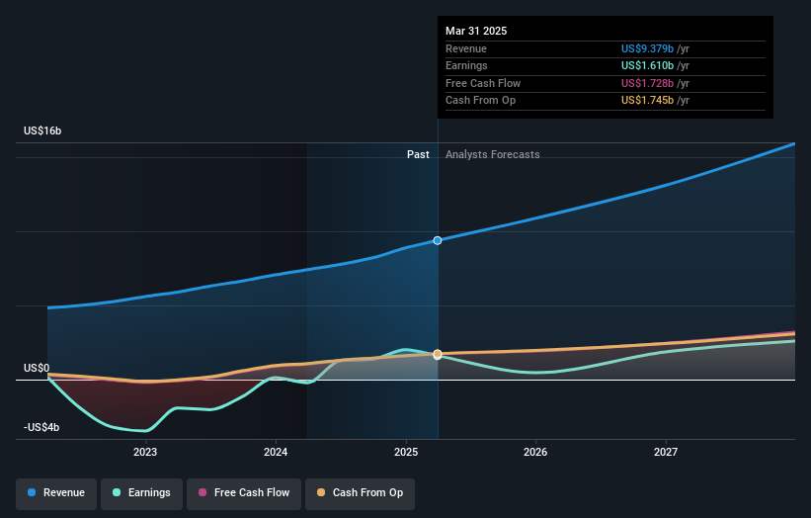Click the orange cash from op data point
This screenshot has height=518, width=811.
(x=438, y=354)
